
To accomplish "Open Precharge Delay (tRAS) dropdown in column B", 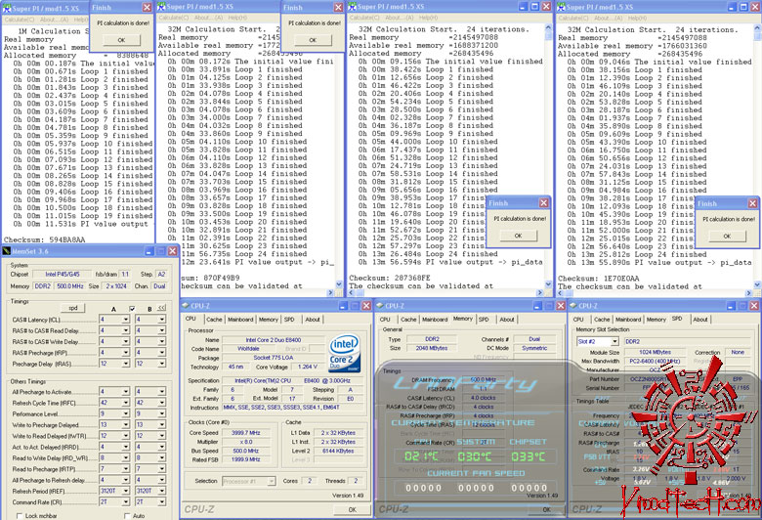I will (x=162, y=364).
